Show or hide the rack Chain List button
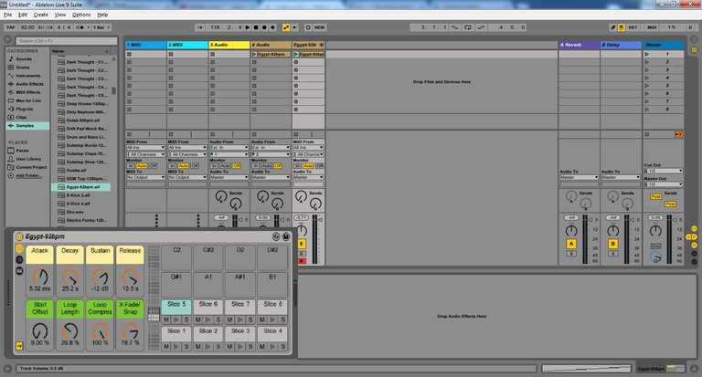 tap(19, 260)
